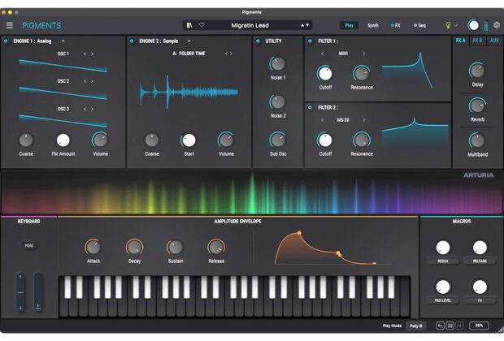Viewport: 504px width, 341px height.
Task: Go to next sample after Folded Time
Action: tap(231, 54)
